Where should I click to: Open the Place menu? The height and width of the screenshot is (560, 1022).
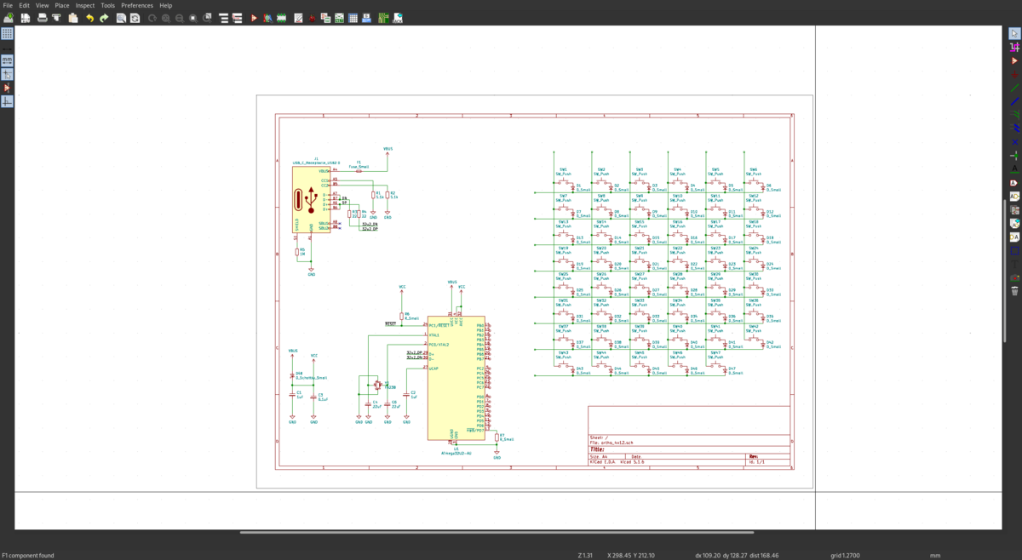pyautogui.click(x=62, y=5)
